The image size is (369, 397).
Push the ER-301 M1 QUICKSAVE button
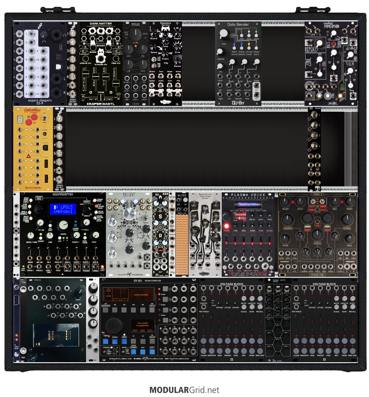[x=106, y=310]
